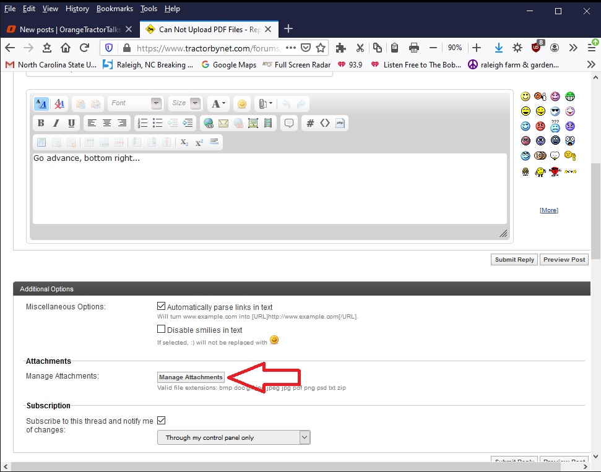601x472 pixels.
Task: Switch to the New posts OrangeTractorTalks tab
Action: pyautogui.click(x=69, y=29)
